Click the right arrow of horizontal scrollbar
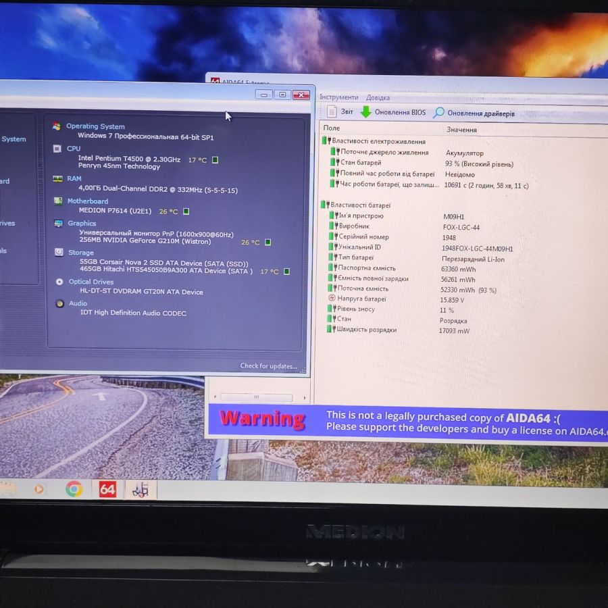 [x=305, y=397]
